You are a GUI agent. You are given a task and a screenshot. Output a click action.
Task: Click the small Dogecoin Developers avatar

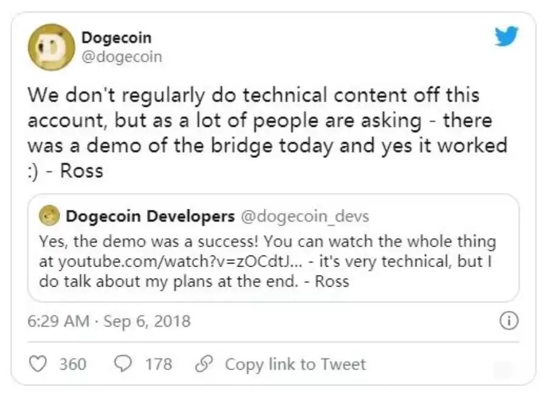[47, 216]
